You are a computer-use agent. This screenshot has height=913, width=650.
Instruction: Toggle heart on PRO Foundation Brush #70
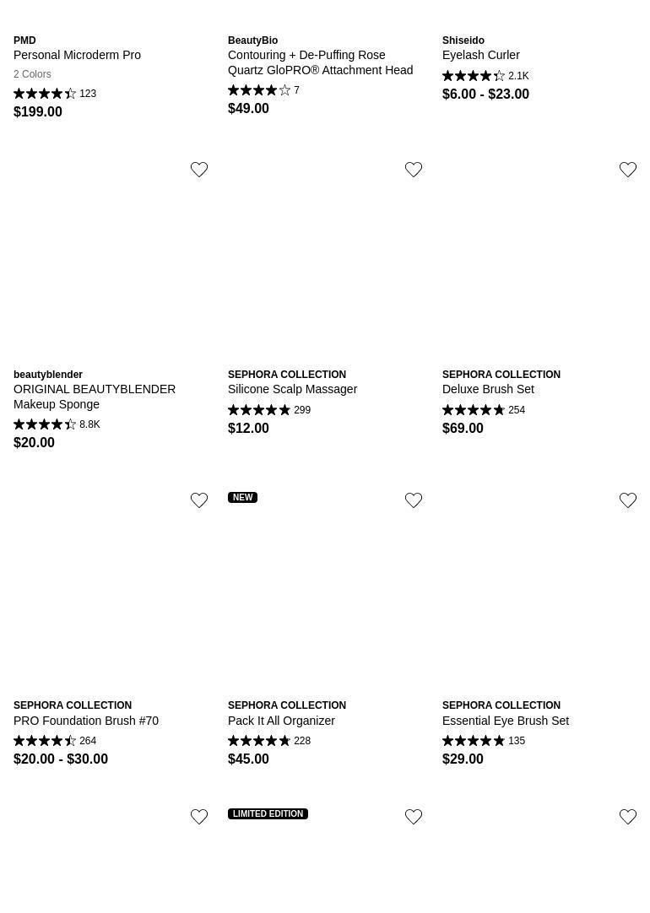(x=199, y=500)
